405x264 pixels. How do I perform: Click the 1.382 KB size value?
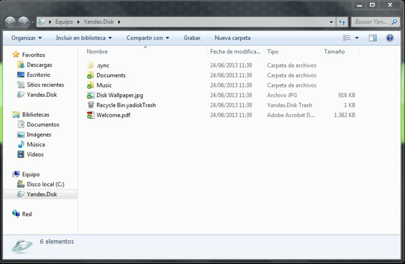click(x=345, y=115)
